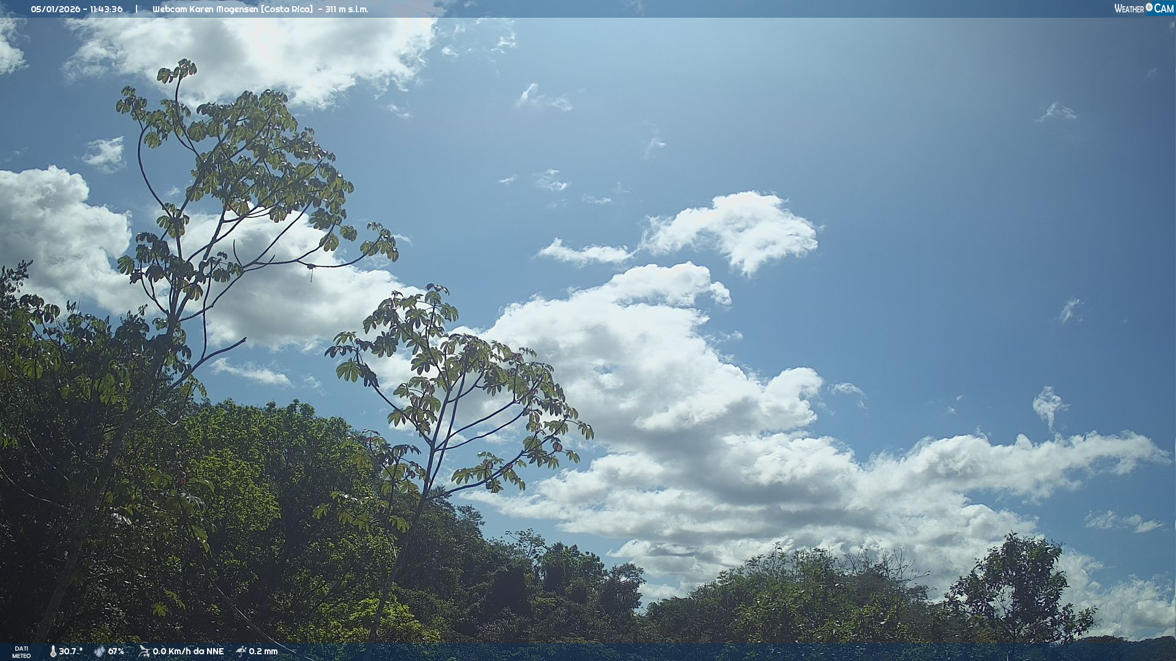Screen dimensions: 1176x661
Task: Click the wind speed anemometer icon
Action: [x=144, y=651]
